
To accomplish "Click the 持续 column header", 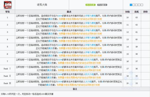I will click(x=145, y=12).
